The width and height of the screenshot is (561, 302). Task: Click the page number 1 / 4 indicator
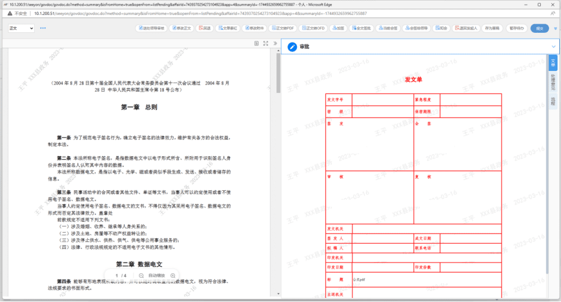(121, 275)
